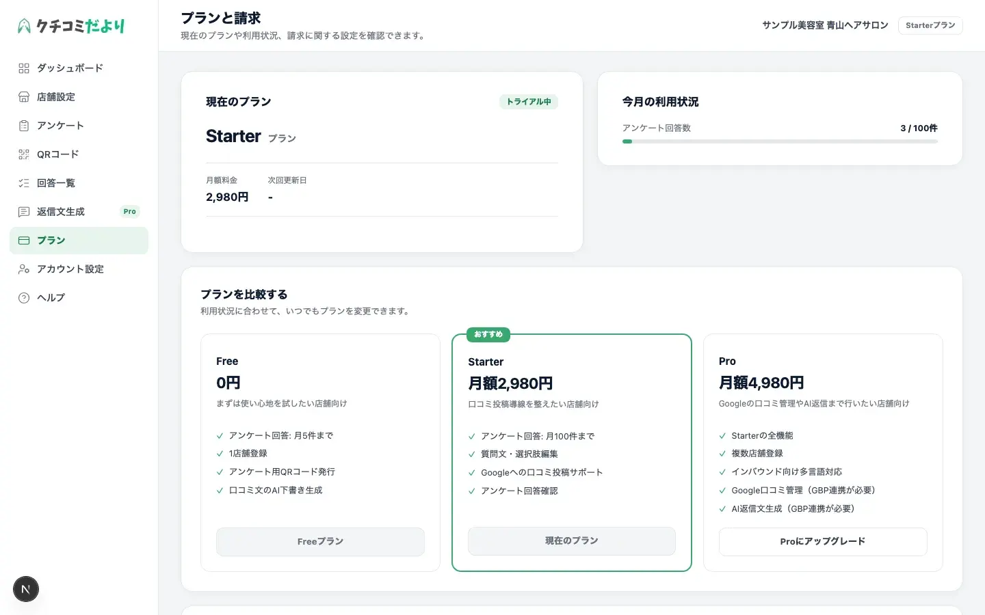The image size is (985, 615).
Task: Click checkmark beside 口コミ文のAI下書き生成
Action: pos(220,491)
